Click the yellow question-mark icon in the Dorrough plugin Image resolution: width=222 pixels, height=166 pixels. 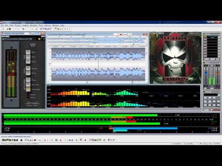pyautogui.click(x=39, y=39)
